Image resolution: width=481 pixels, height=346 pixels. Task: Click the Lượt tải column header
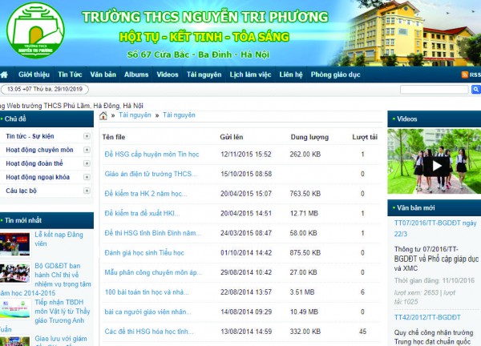click(x=365, y=137)
